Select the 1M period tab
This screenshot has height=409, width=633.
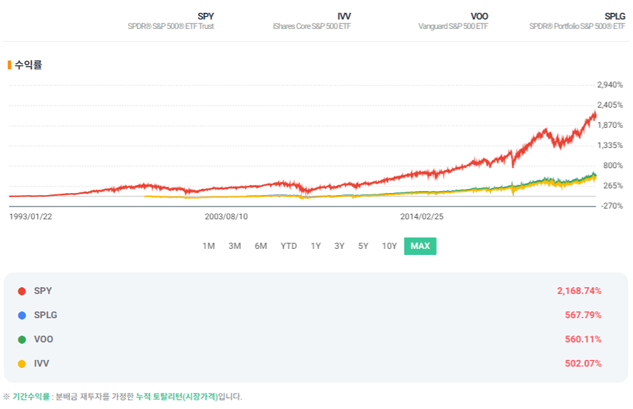tap(208, 246)
